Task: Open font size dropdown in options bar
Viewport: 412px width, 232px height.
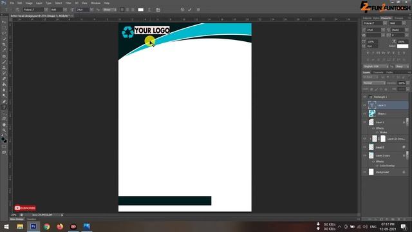Action: [91, 10]
